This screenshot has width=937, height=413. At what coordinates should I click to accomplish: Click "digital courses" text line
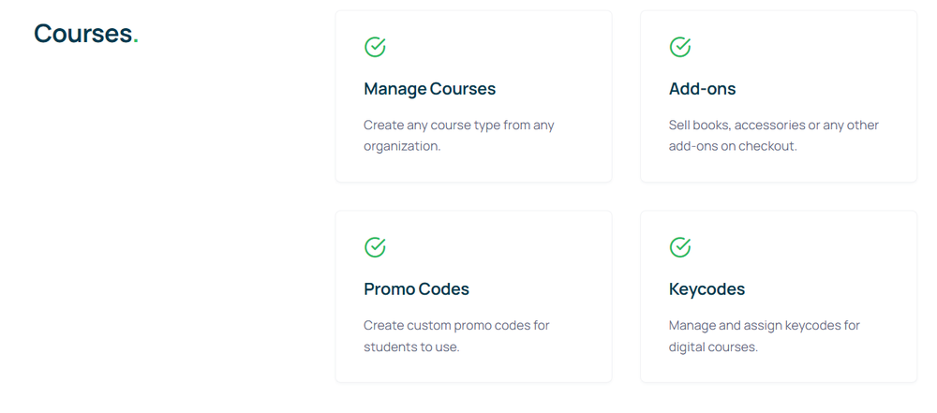pos(713,347)
